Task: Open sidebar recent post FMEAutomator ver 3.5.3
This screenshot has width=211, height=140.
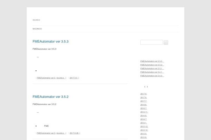Action: pyautogui.click(x=152, y=61)
